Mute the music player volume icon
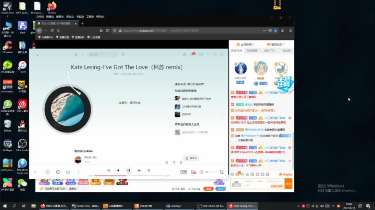This screenshot has width=375, height=210. 202,172
